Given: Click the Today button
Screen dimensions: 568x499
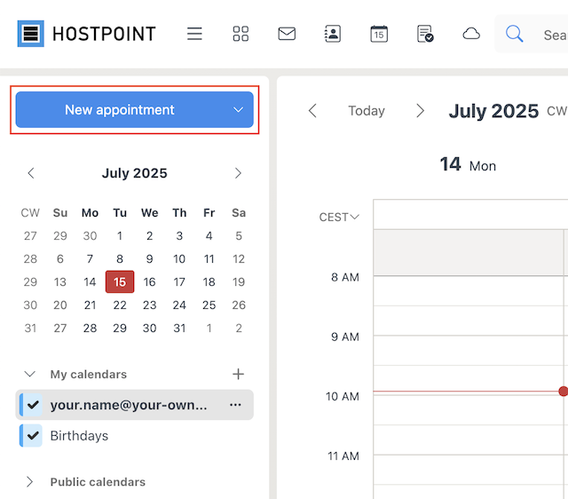Looking at the screenshot, I should [367, 111].
